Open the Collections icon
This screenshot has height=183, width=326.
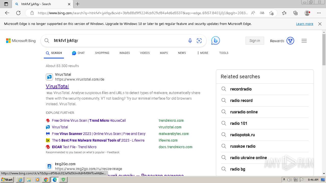[295, 13]
